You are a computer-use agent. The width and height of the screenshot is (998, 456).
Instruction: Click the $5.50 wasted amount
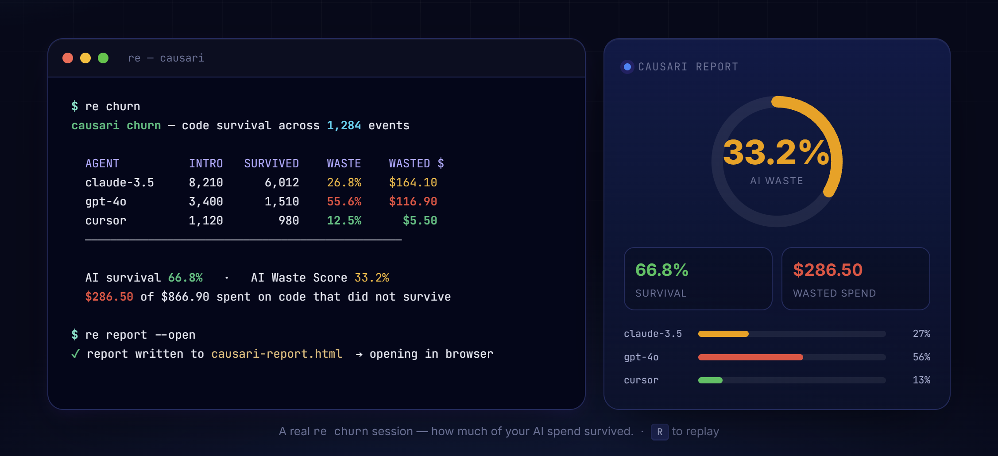pos(420,220)
